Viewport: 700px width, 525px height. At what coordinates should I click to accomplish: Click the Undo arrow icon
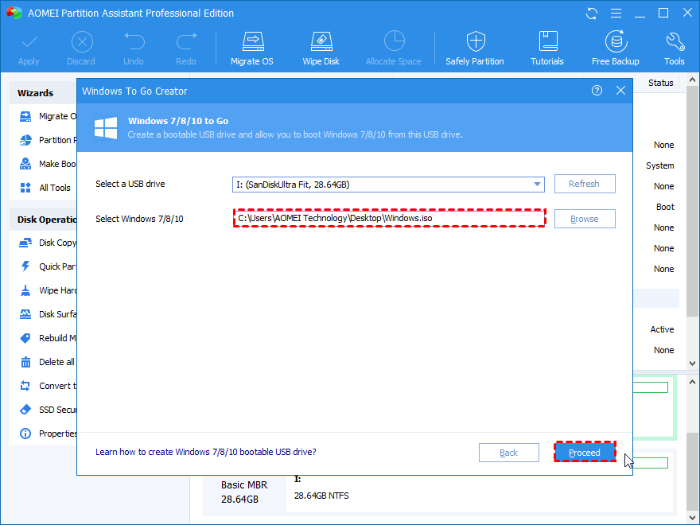[134, 41]
